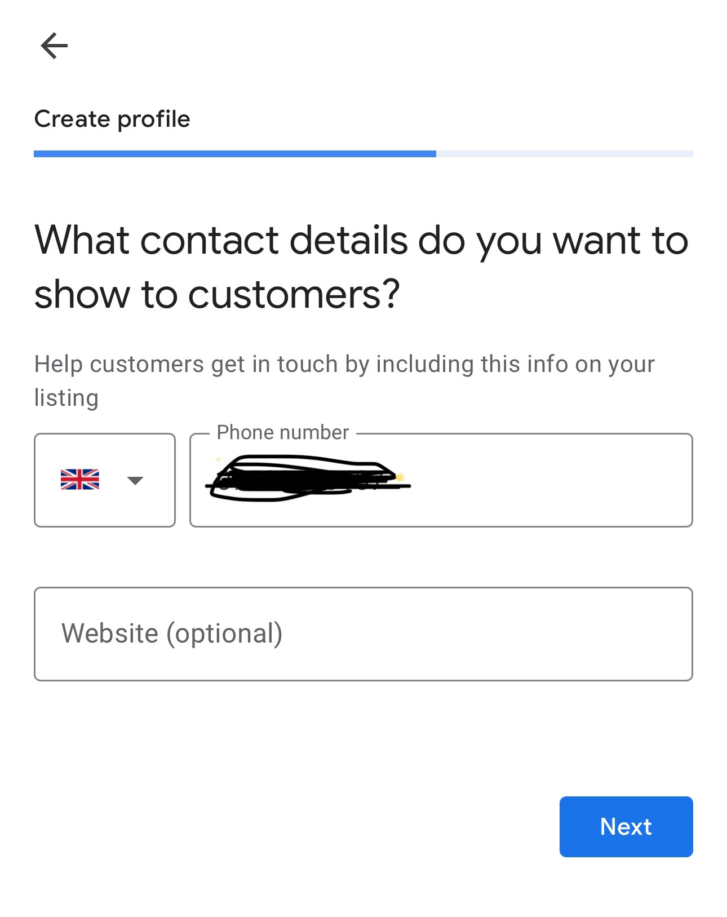
Task: Click the blue progress bar
Action: (235, 153)
